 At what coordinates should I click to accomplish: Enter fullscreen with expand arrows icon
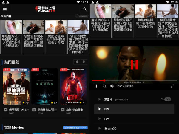pos(173,86)
